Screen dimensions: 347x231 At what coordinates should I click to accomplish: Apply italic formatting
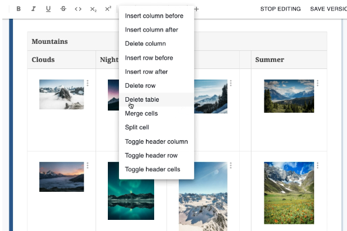33,9
